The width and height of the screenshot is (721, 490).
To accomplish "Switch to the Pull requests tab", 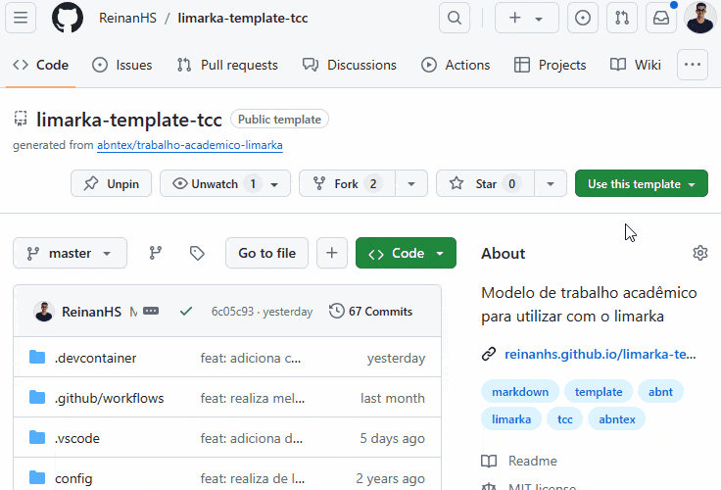I will click(227, 65).
